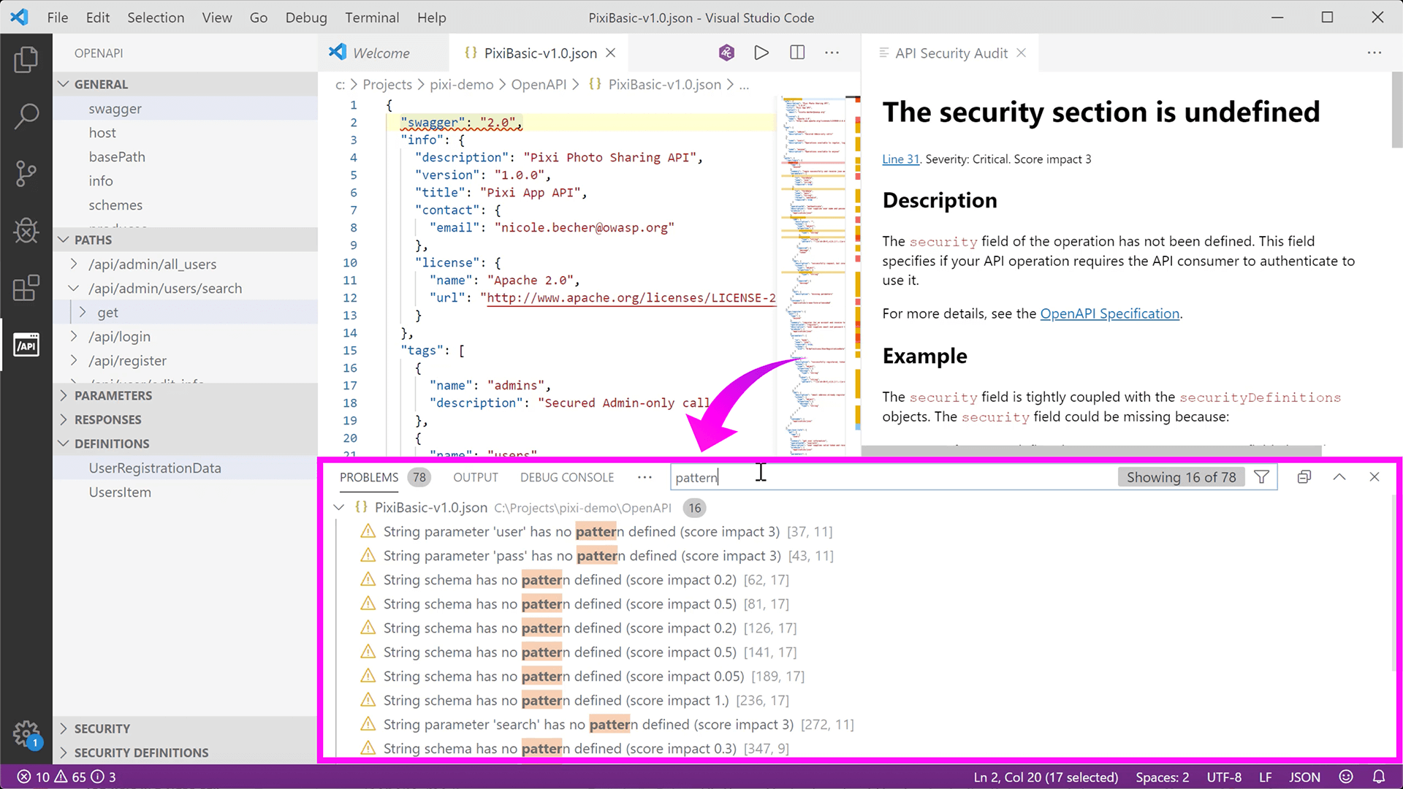The image size is (1403, 789).
Task: Expand the /api/login path
Action: pos(73,336)
